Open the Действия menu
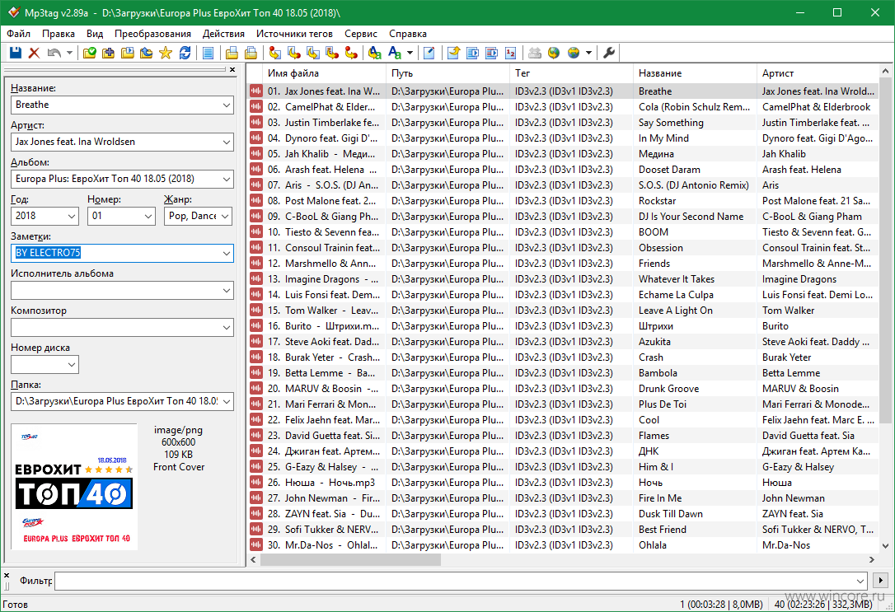 (x=224, y=34)
